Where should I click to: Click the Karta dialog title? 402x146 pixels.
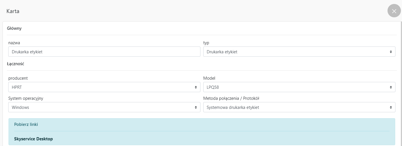13,11
